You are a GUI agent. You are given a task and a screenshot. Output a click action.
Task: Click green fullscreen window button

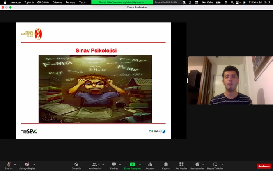click(x=11, y=7)
